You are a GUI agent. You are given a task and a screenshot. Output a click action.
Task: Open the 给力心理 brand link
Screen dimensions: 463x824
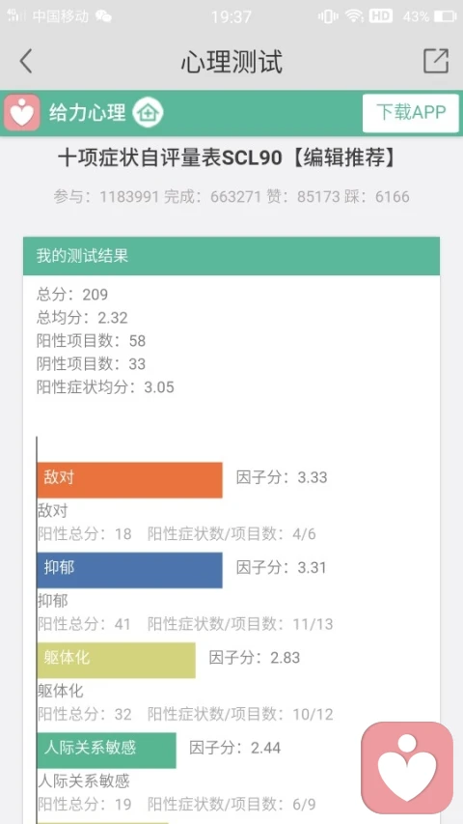(x=88, y=112)
